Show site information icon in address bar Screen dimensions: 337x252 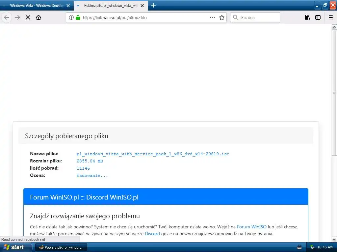coord(71,18)
